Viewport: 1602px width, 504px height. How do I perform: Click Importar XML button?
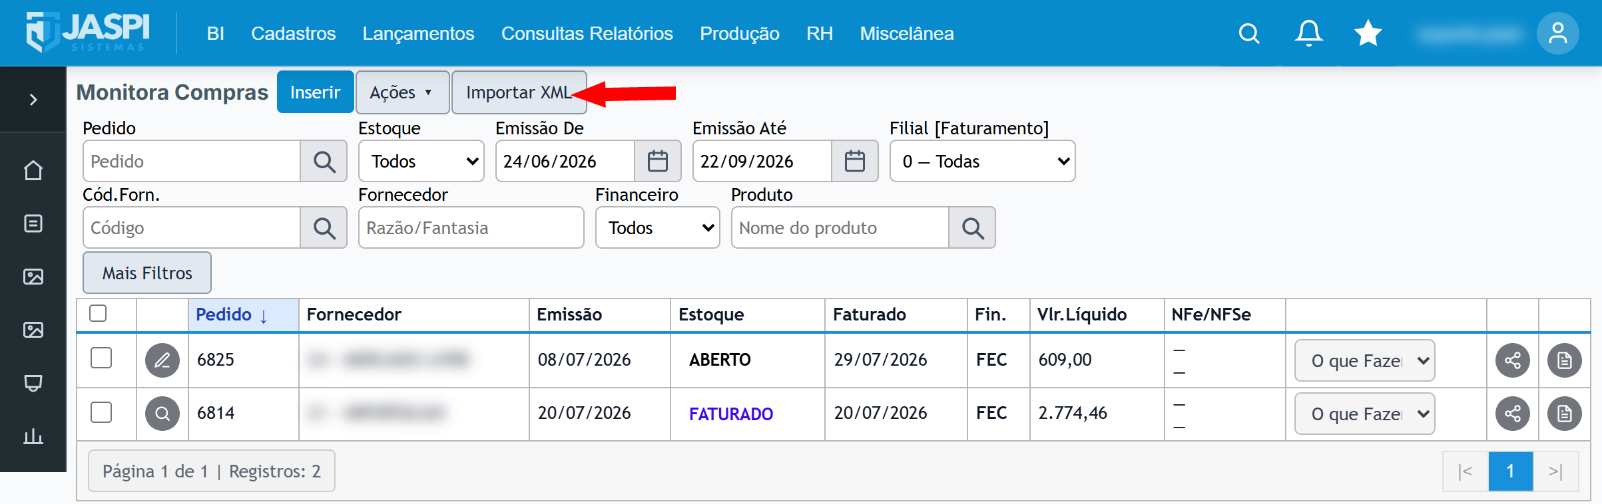pyautogui.click(x=519, y=92)
